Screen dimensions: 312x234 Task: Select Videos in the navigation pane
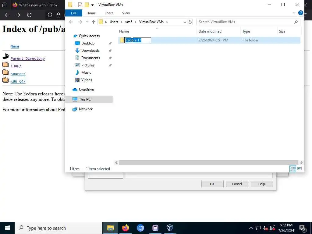coord(87,80)
